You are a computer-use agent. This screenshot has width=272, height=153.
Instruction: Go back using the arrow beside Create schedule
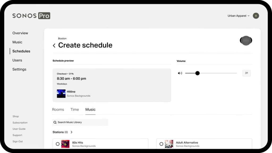click(x=54, y=45)
